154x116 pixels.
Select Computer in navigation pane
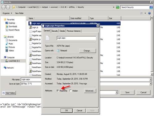pos(9,58)
